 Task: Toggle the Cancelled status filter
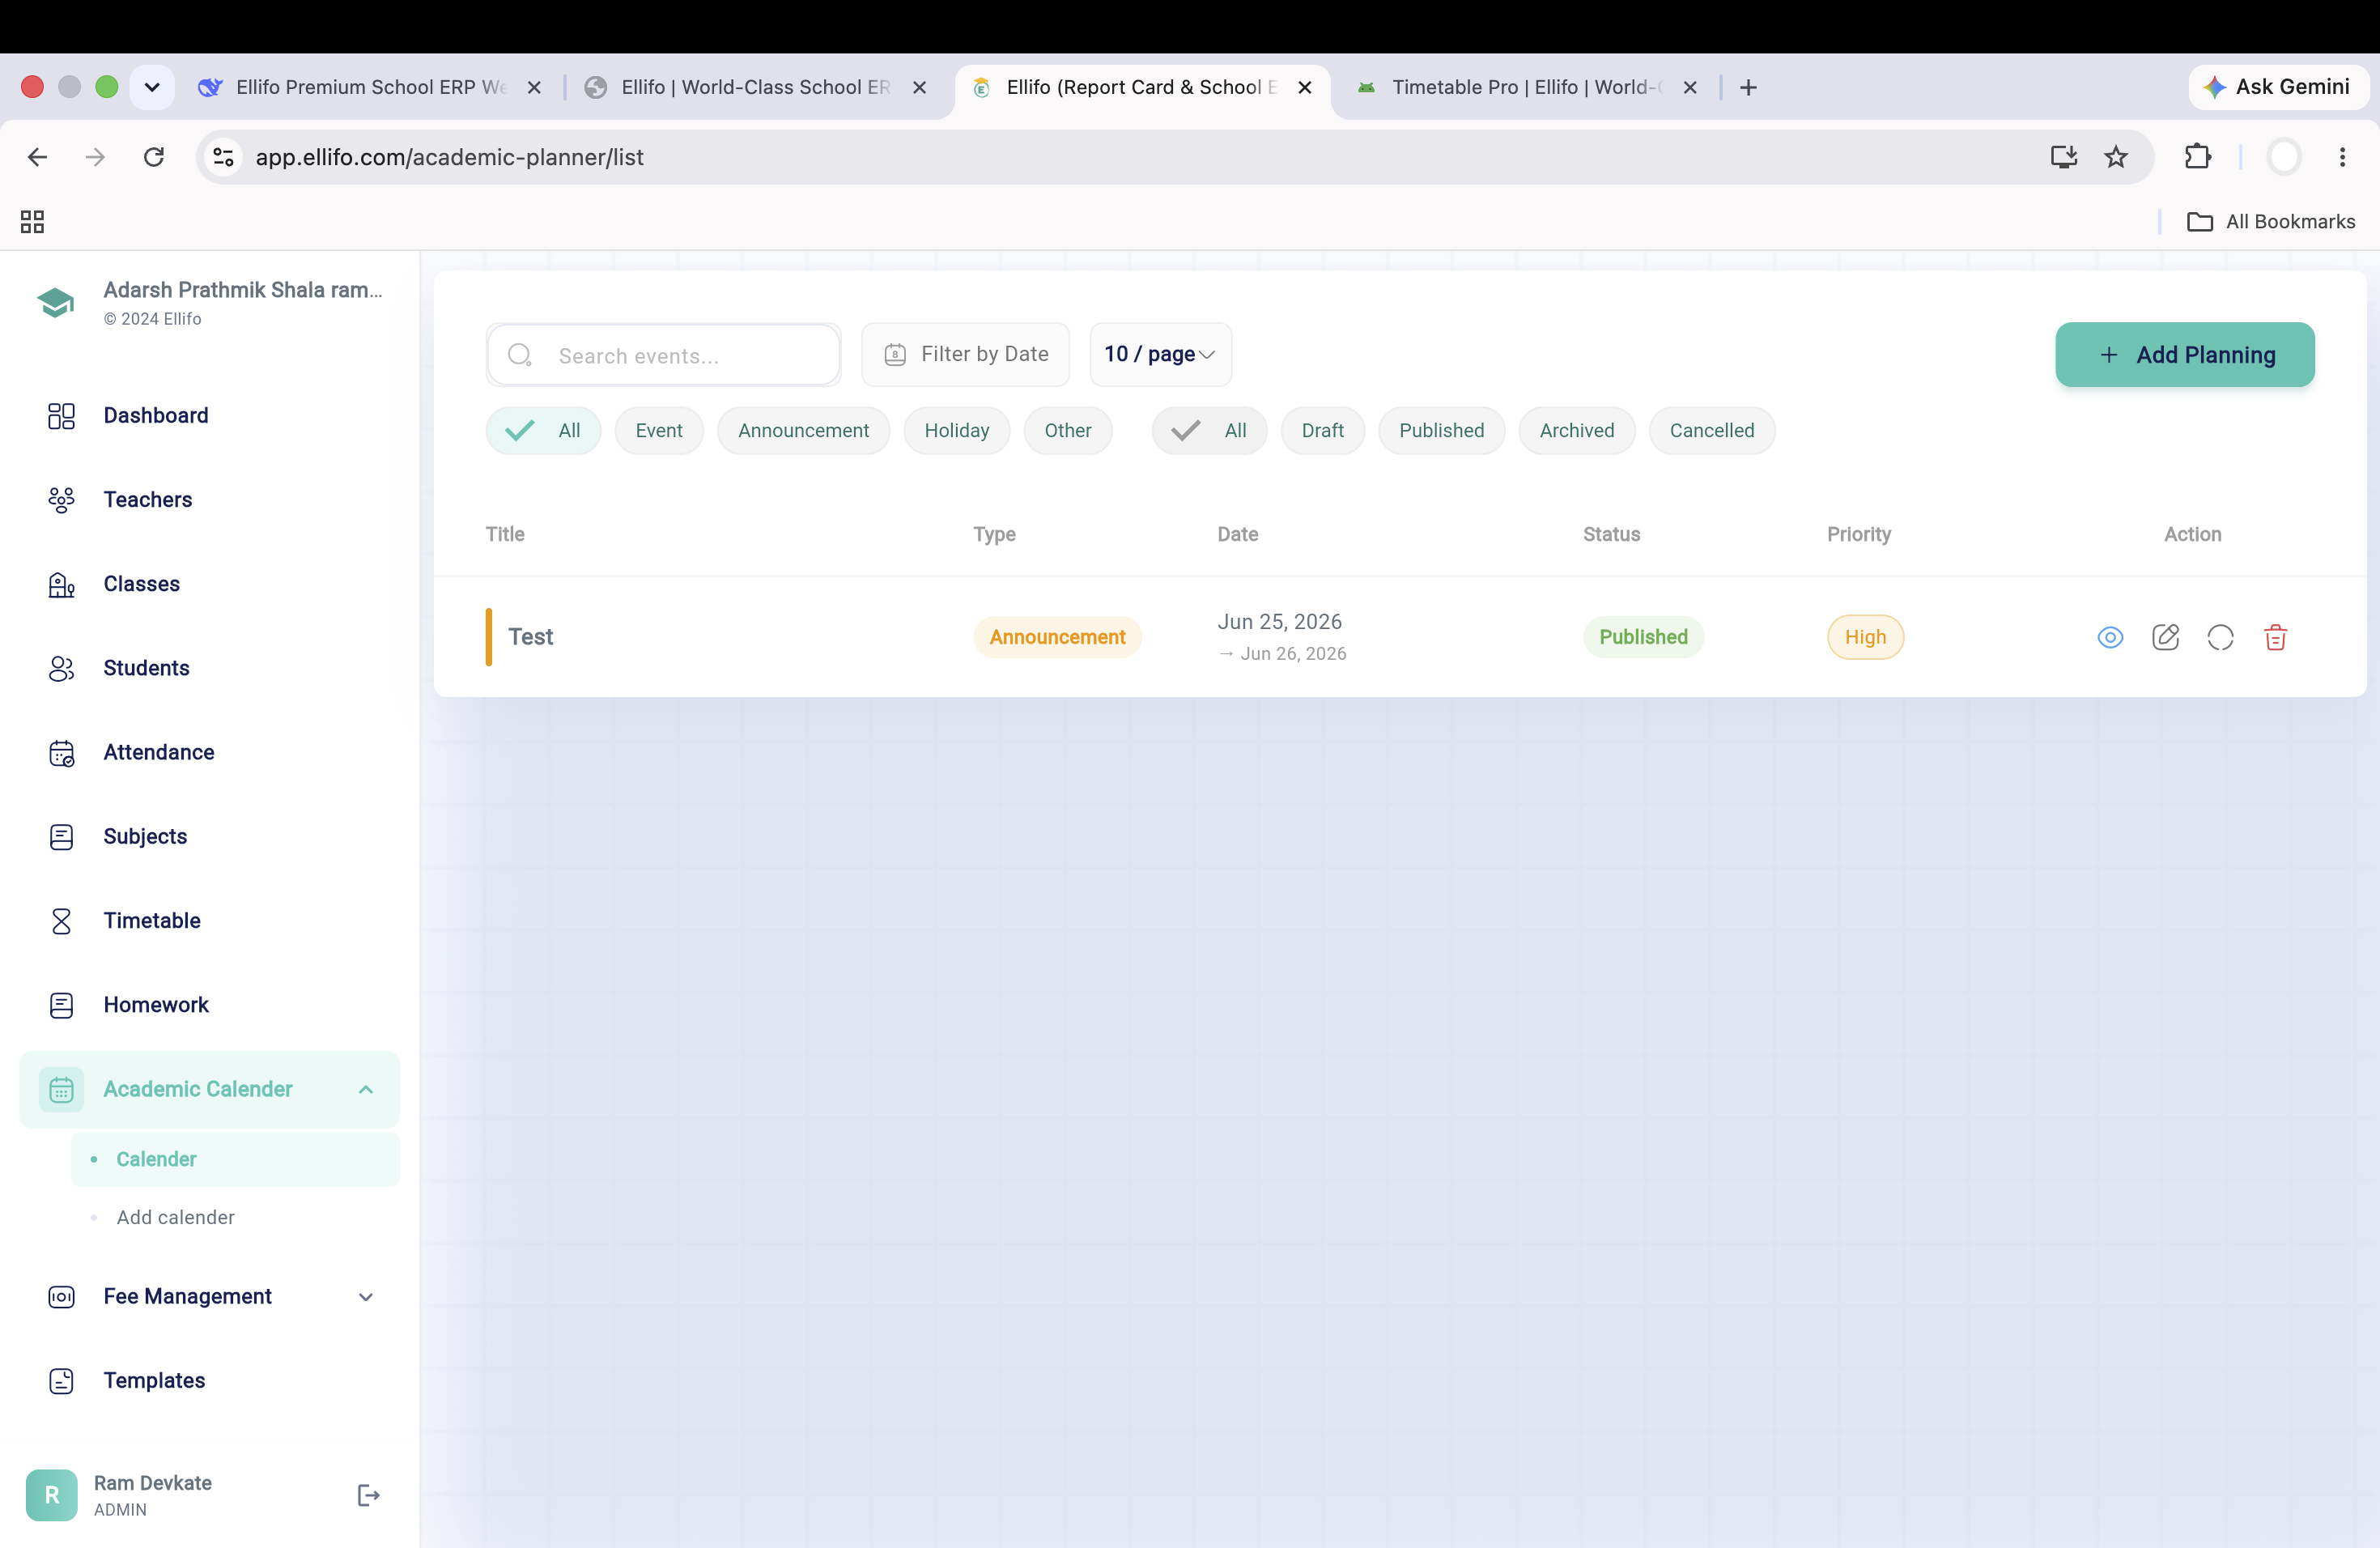pyautogui.click(x=1711, y=431)
